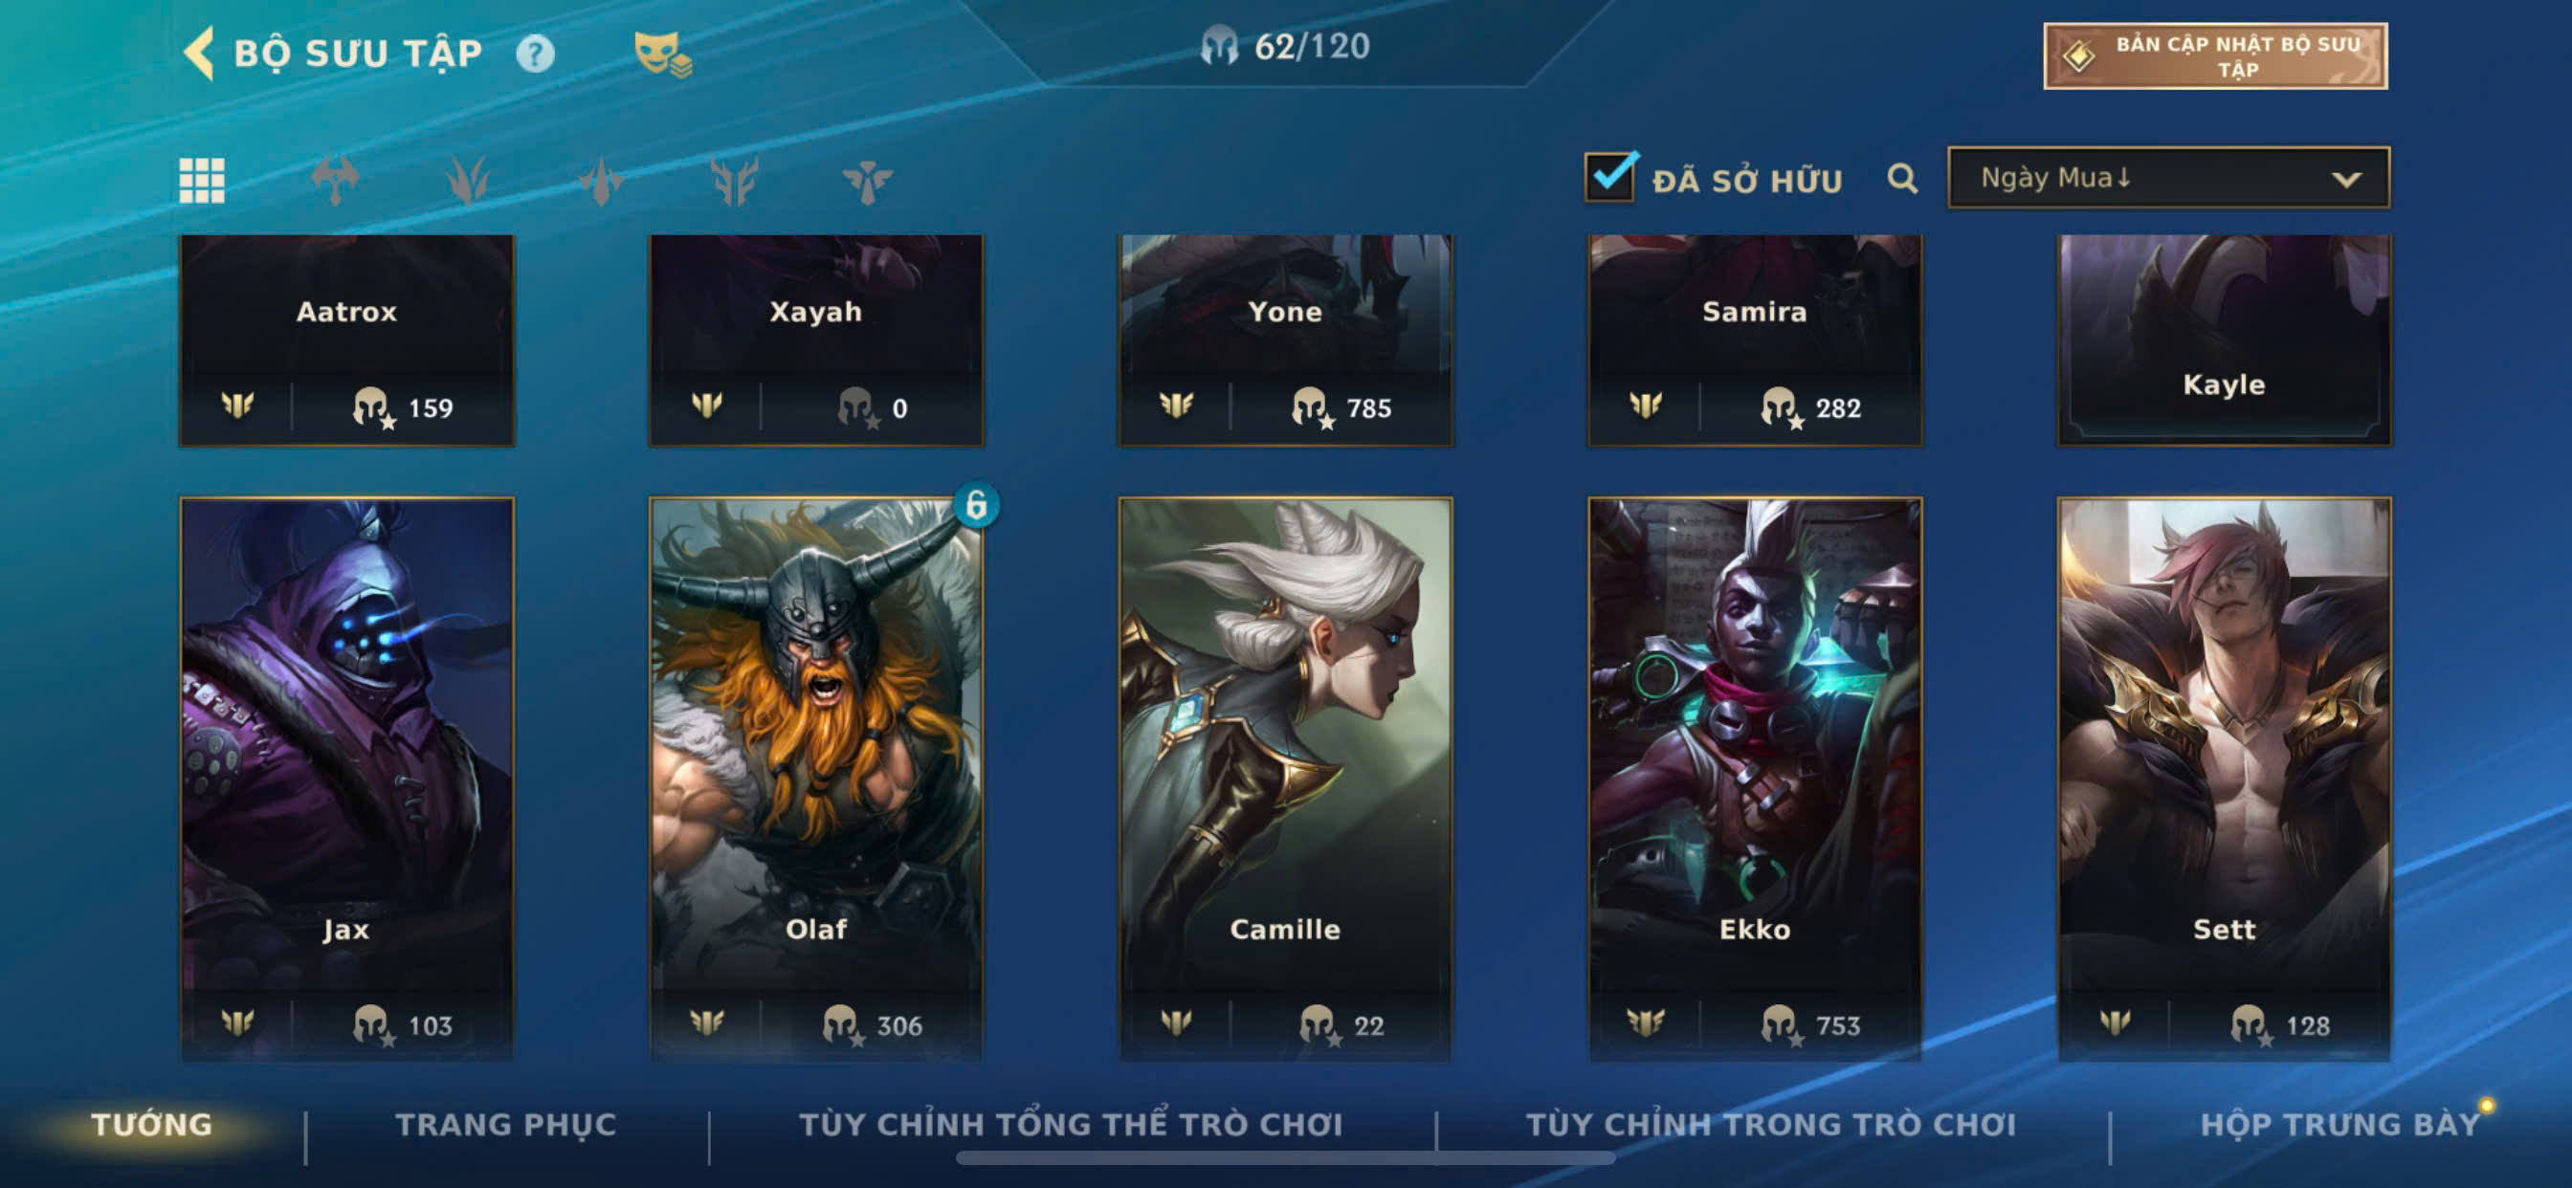Select the all-roles grid filter icon
This screenshot has width=2572, height=1188.
[x=202, y=181]
